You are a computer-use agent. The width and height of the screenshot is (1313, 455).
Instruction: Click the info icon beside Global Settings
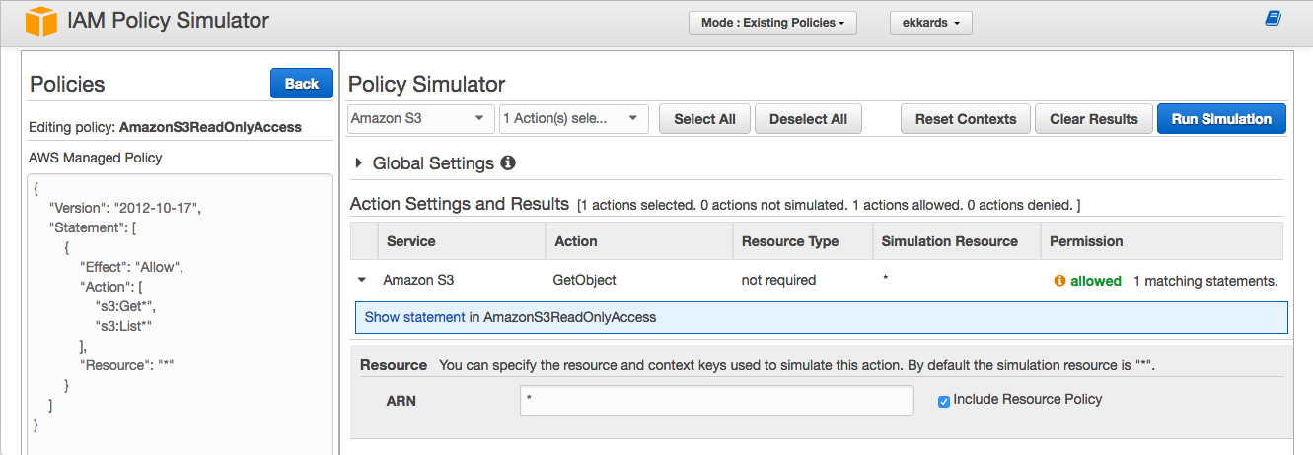pyautogui.click(x=508, y=162)
